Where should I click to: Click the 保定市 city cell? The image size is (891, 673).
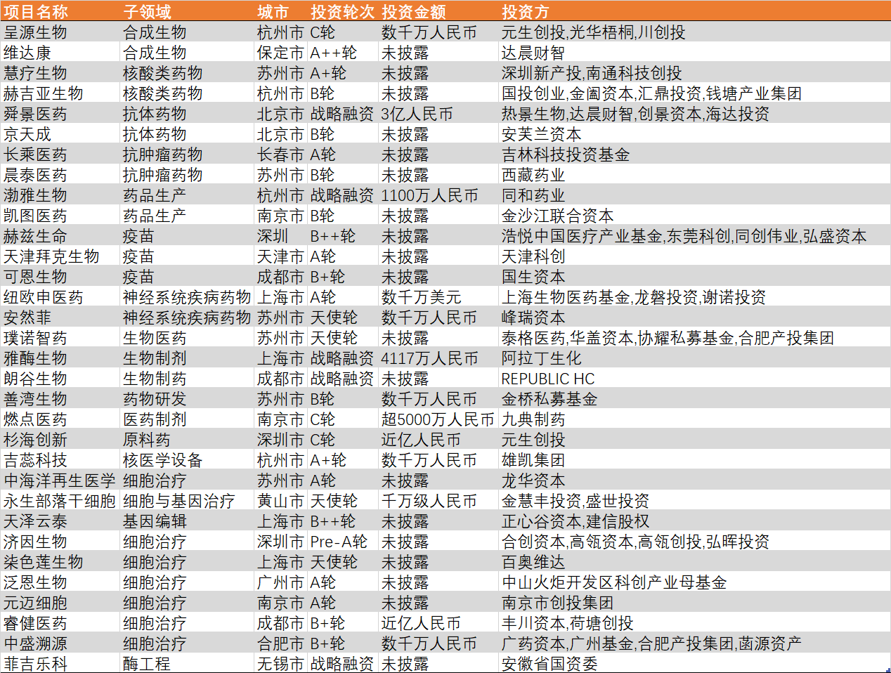point(280,53)
